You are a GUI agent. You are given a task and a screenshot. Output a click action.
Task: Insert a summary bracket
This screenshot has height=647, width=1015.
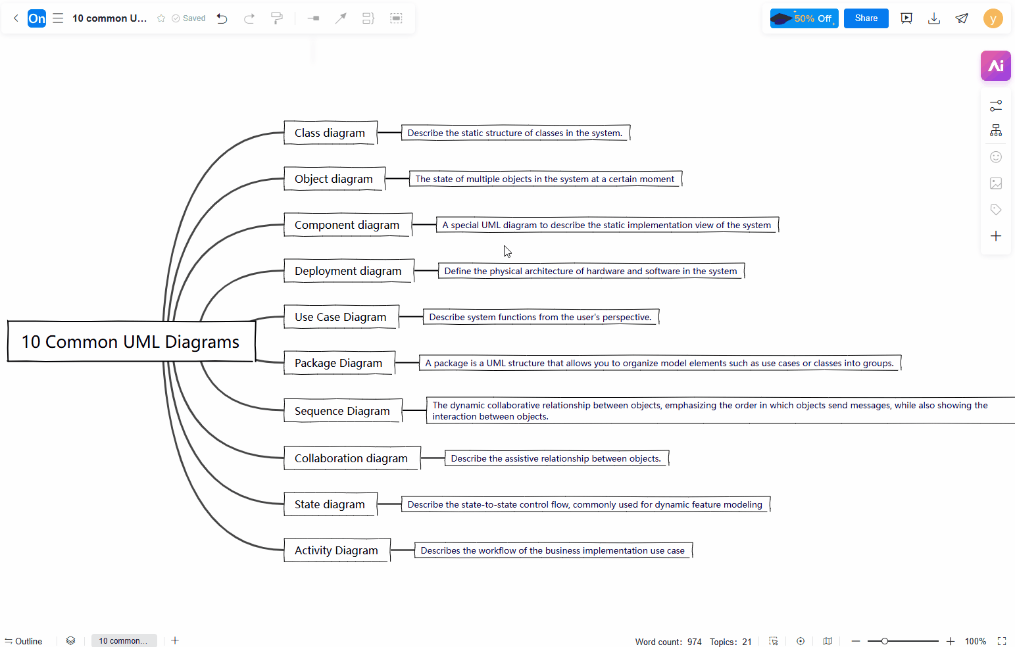coord(368,18)
